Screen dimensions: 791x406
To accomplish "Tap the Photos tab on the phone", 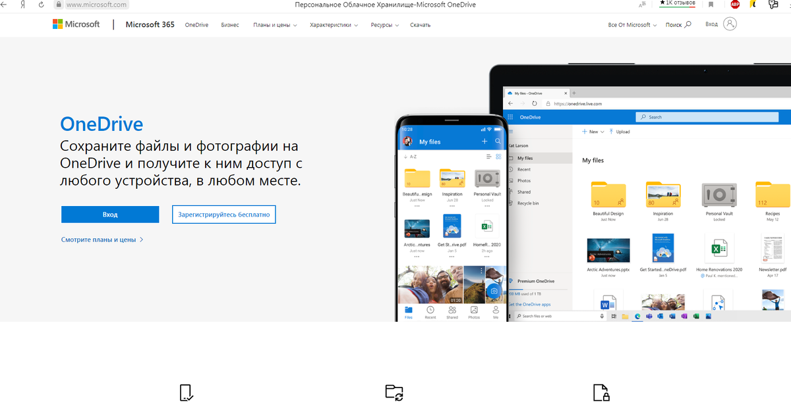I will (474, 313).
